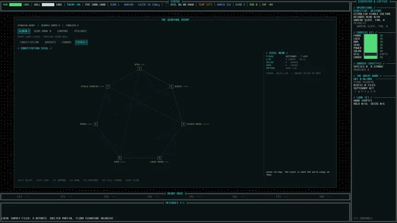This screenshot has width=397, height=223.
Task: Expand the Operations section header
Action: pyautogui.click(x=364, y=8)
